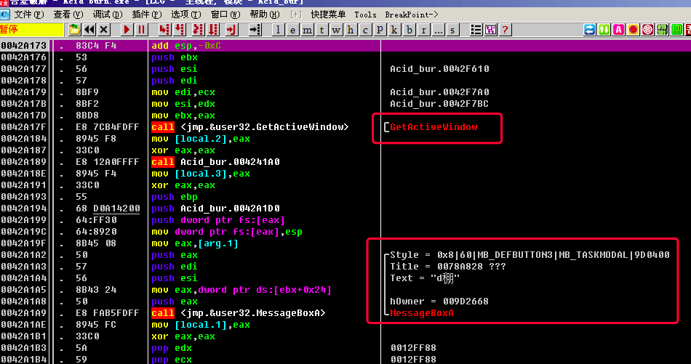Viewport: 691px width, 364px height.
Task: Click the Go to address arrow icon
Action: tap(255, 30)
